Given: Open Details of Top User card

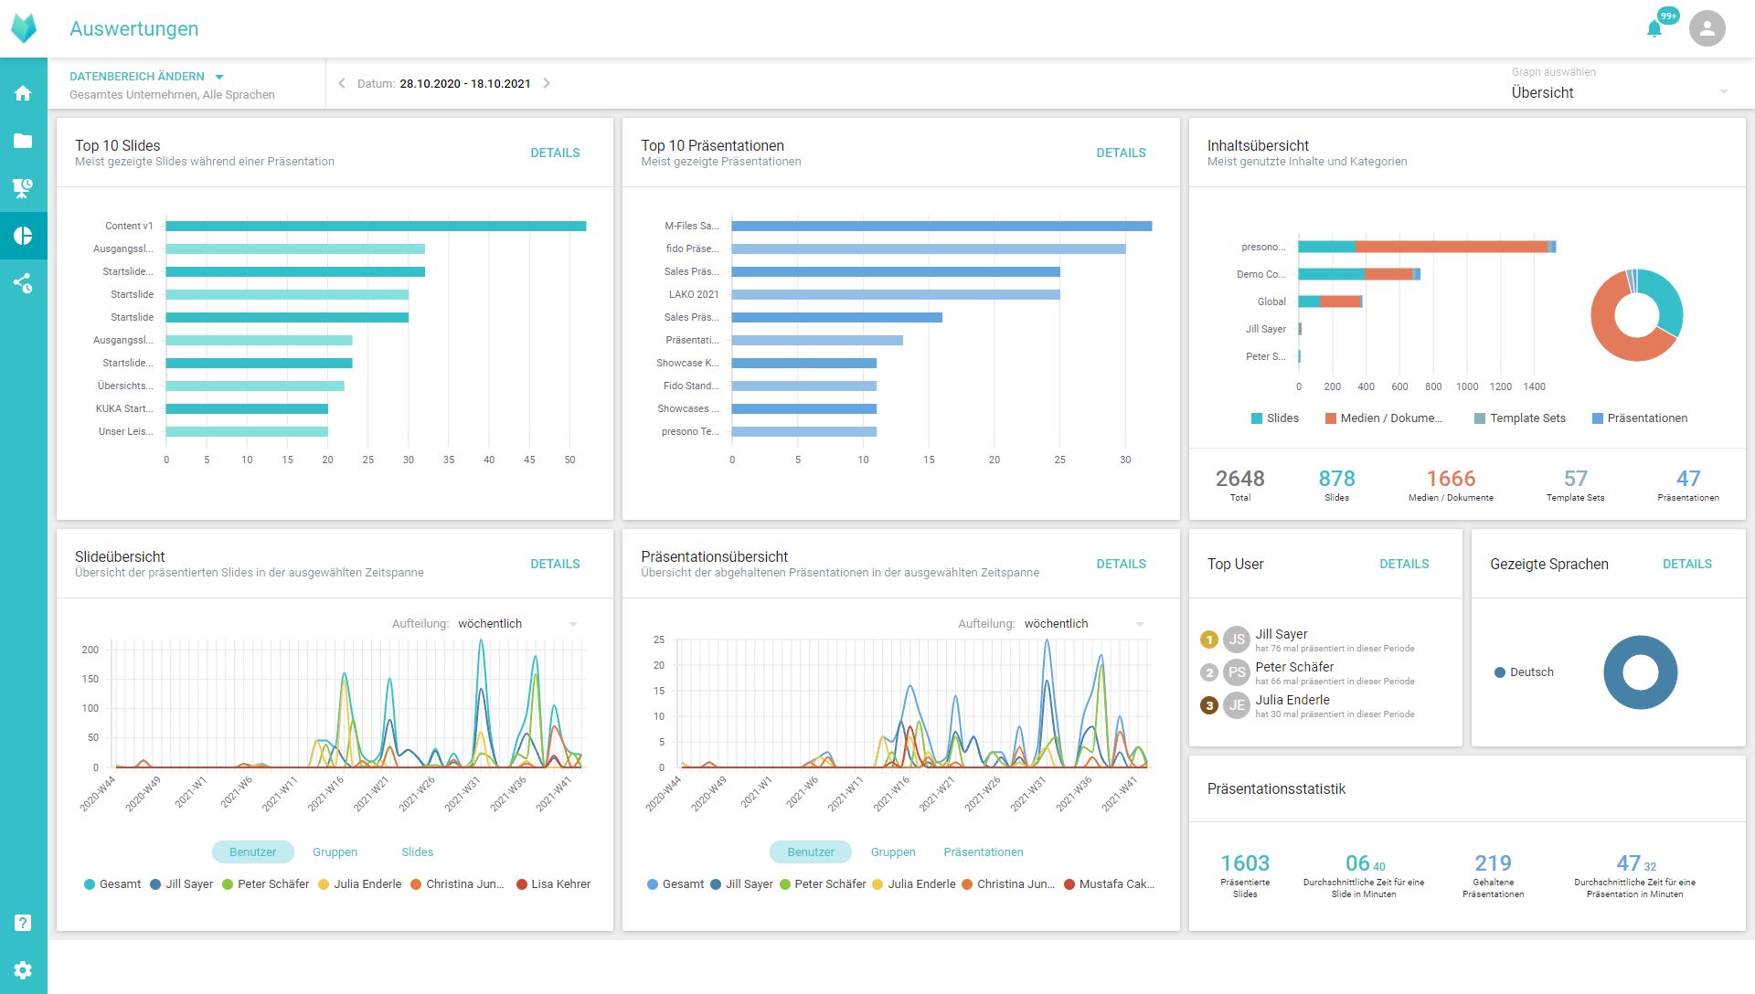Looking at the screenshot, I should (1403, 565).
